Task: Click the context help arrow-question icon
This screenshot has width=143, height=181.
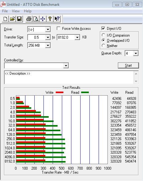Action: (57, 19)
